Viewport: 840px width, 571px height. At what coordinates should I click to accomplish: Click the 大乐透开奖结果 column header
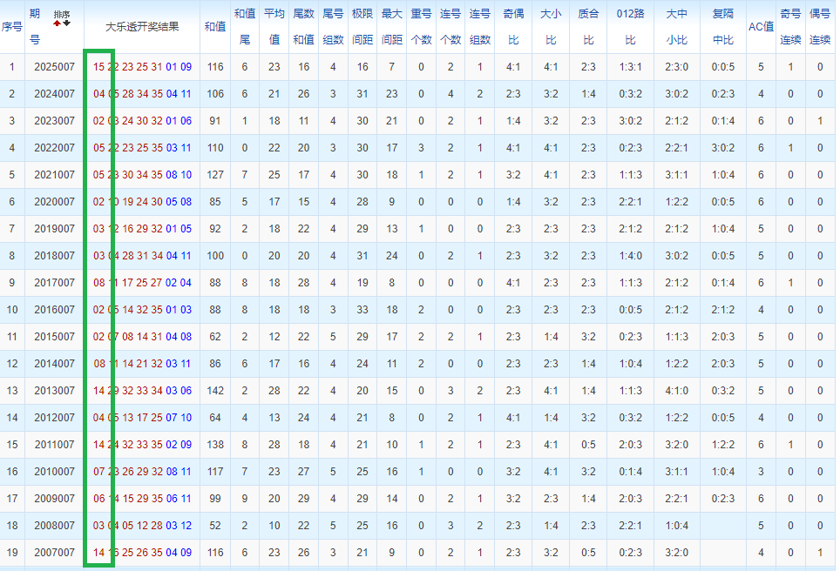[x=142, y=27]
